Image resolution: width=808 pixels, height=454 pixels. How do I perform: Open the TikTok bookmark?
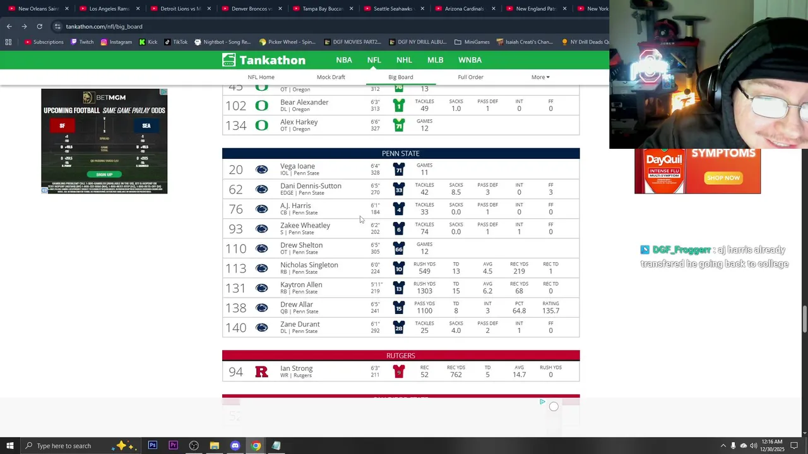coord(175,42)
